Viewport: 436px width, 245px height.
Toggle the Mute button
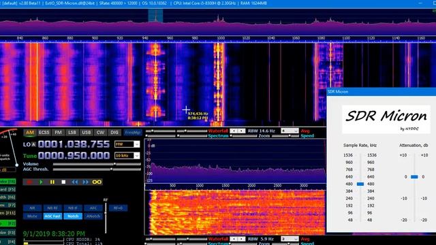point(33,216)
